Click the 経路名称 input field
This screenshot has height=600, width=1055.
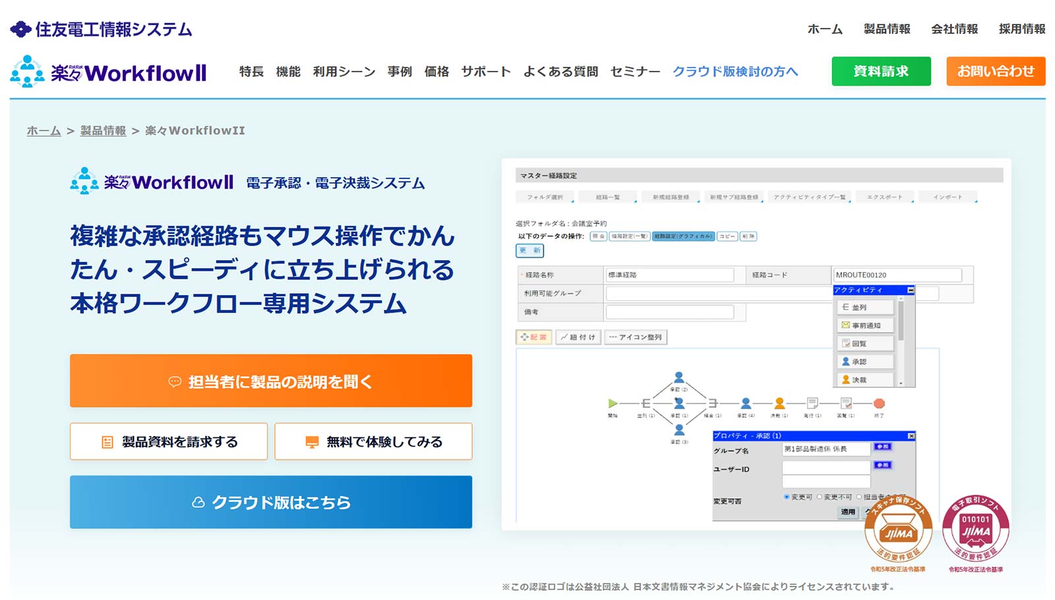point(669,275)
